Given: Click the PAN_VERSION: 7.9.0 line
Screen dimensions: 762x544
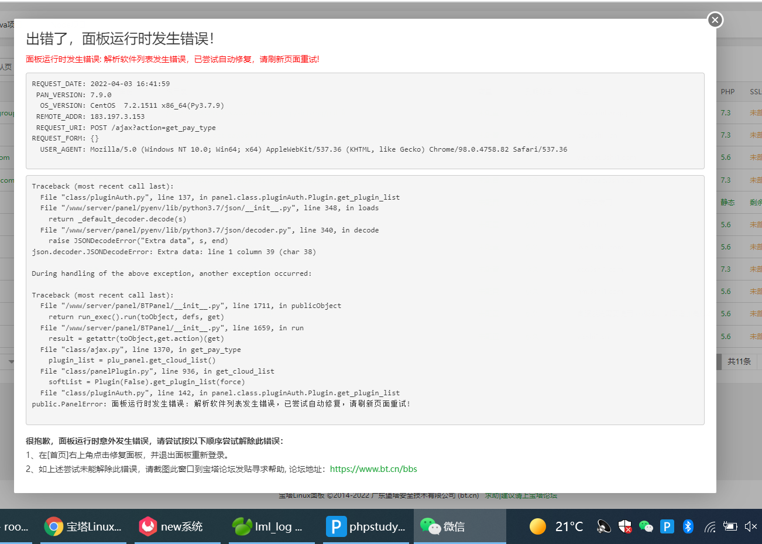Looking at the screenshot, I should 74,95.
